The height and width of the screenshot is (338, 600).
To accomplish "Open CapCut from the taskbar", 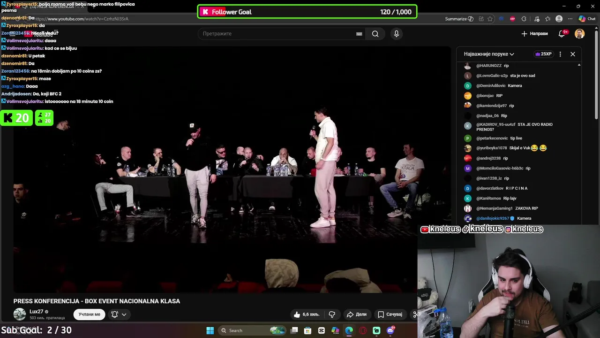I will coord(321,330).
